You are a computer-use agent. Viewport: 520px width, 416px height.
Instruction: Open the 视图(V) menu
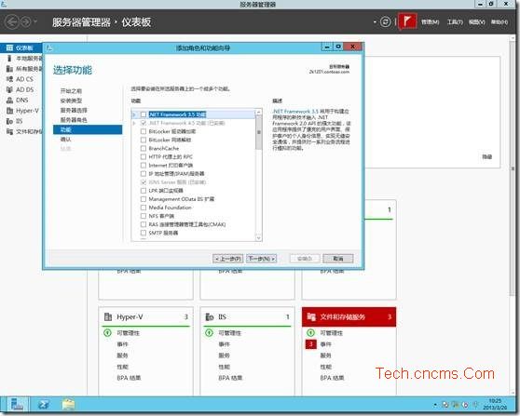pyautogui.click(x=477, y=21)
